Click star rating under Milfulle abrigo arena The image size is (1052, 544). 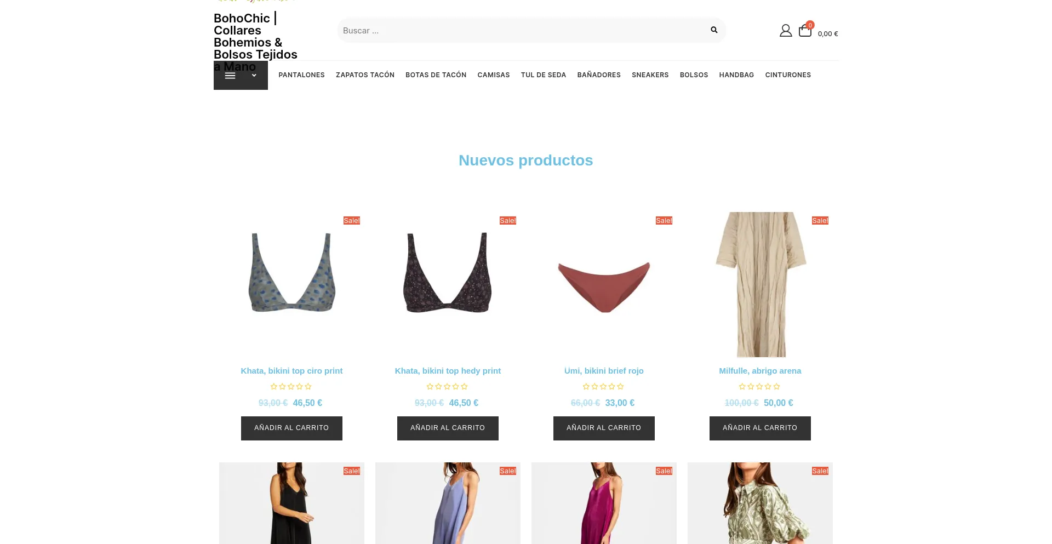(x=759, y=387)
